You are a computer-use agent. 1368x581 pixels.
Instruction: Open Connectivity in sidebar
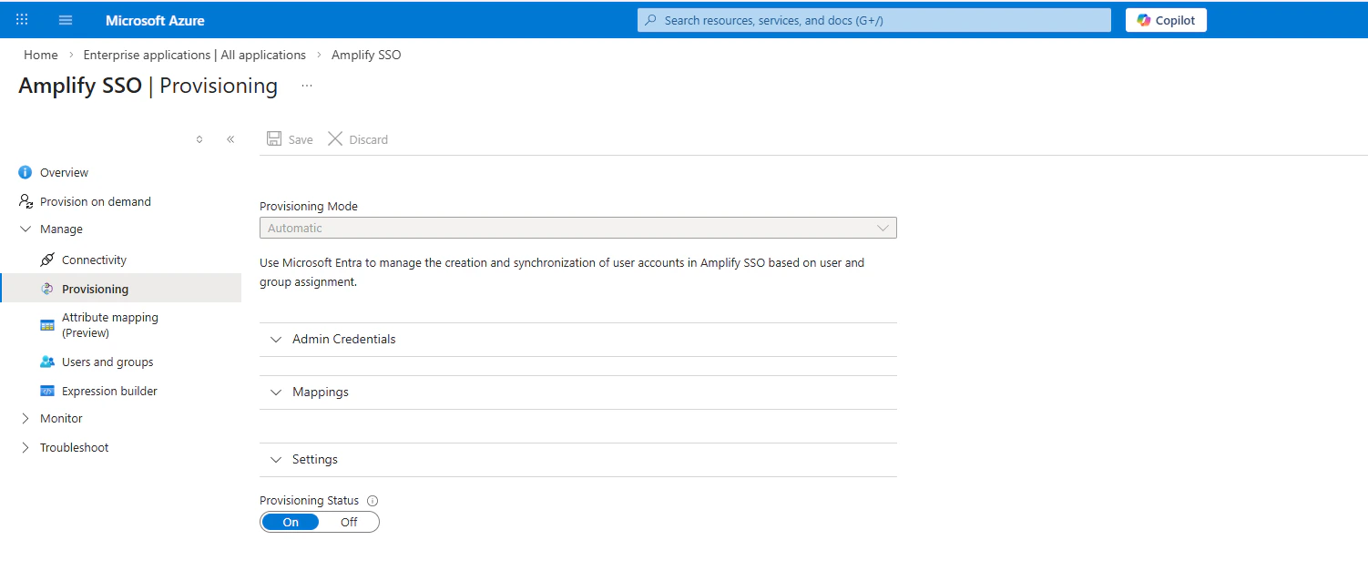click(94, 260)
